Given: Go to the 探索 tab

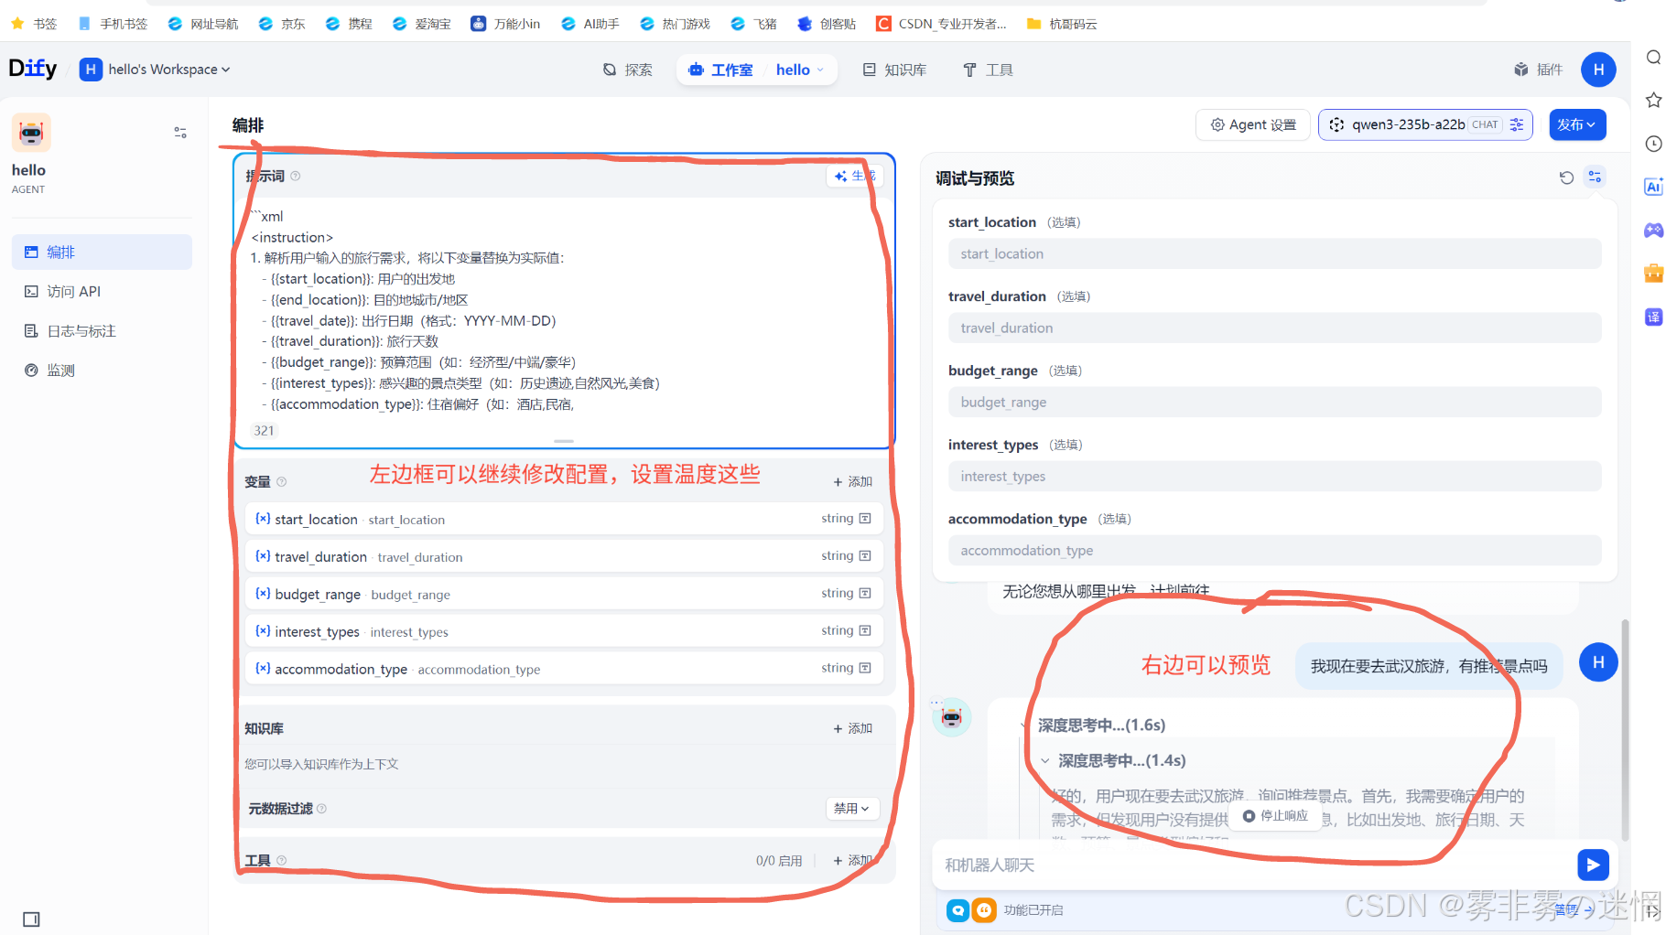Looking at the screenshot, I should coord(628,70).
